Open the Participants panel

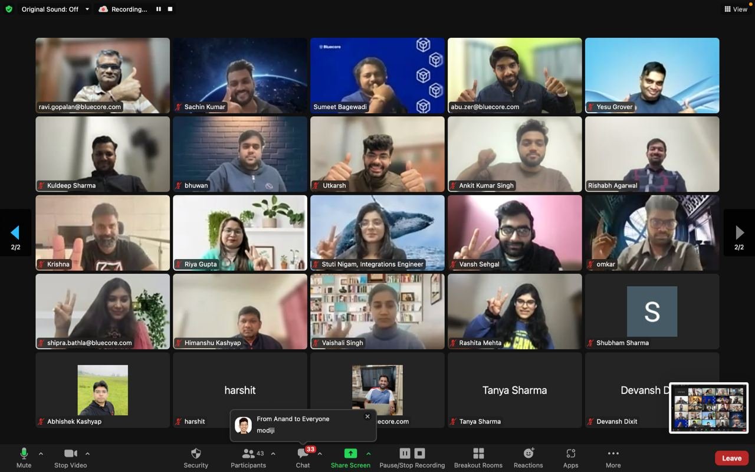coord(248,457)
